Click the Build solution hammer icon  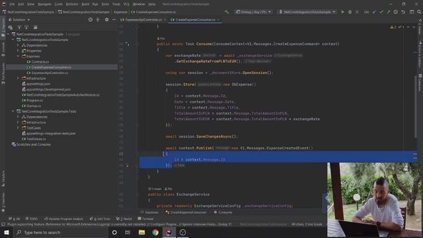(227, 12)
